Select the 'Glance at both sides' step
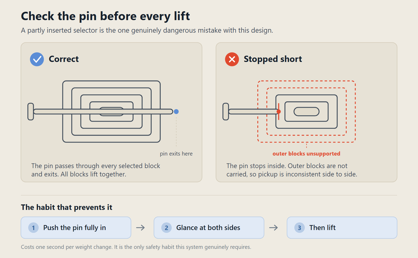418x258 pixels. 209,228
